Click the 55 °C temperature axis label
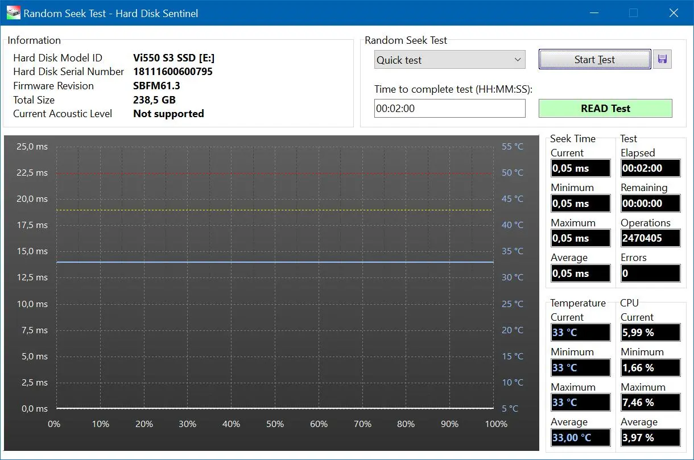The image size is (694, 460). pos(513,147)
